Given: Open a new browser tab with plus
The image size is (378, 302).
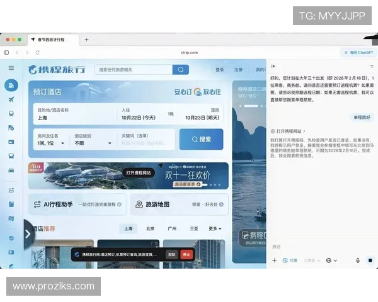Looking at the screenshot, I should pyautogui.click(x=86, y=40).
